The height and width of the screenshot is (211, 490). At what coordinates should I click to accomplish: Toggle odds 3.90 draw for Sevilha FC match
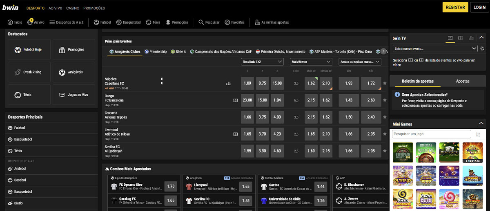[262, 151]
